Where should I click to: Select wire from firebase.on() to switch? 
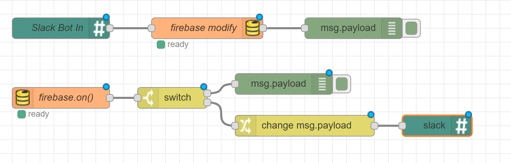124,98
